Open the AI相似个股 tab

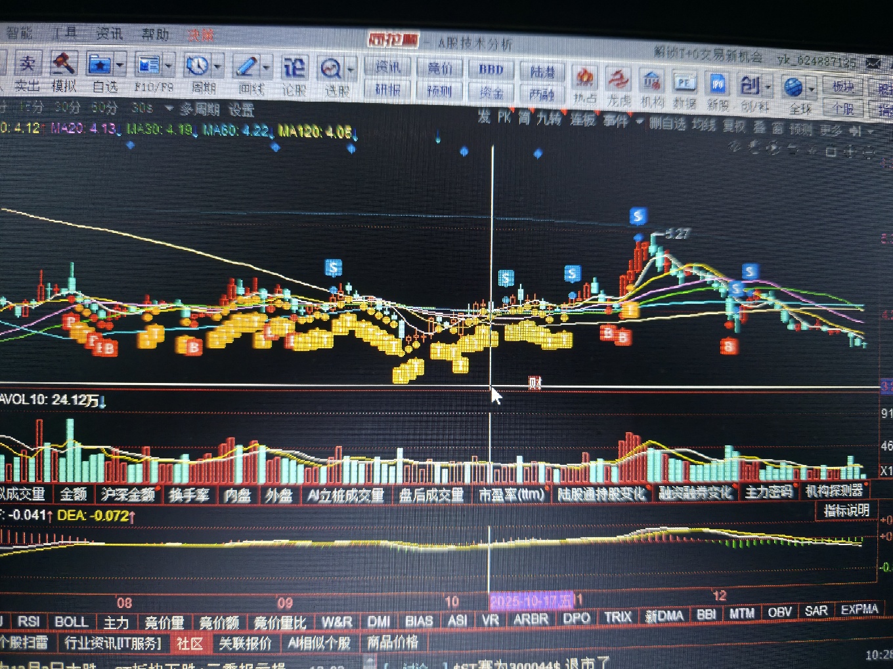pyautogui.click(x=319, y=643)
